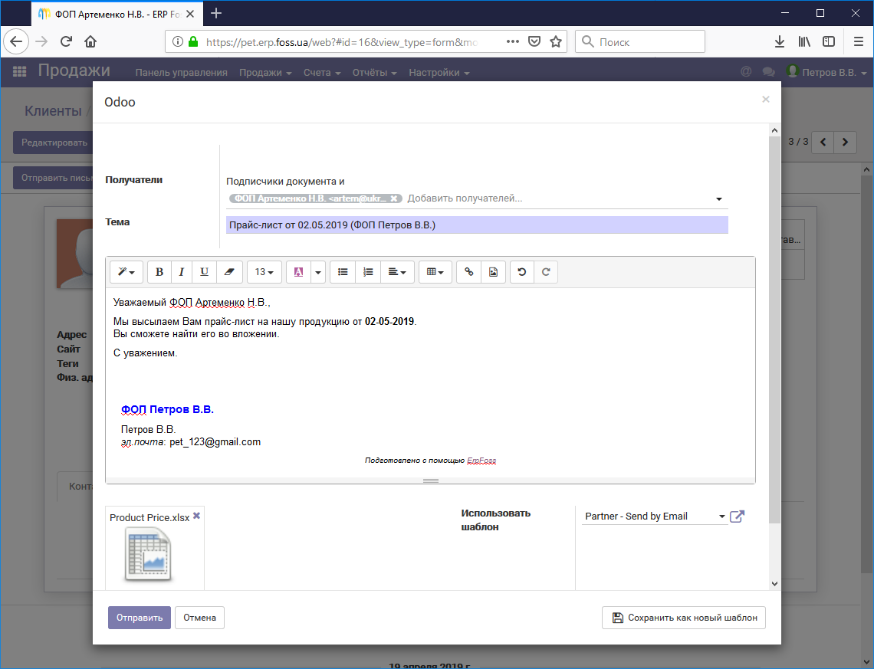The height and width of the screenshot is (669, 874).
Task: Open a new browser tab
Action: tap(216, 13)
